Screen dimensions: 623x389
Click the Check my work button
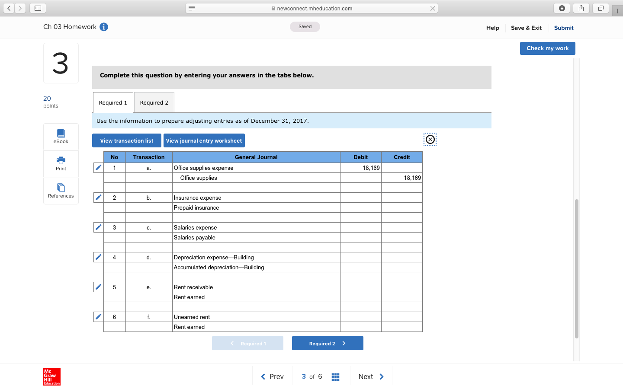pyautogui.click(x=547, y=48)
